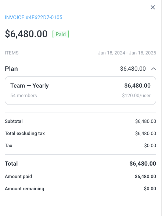162x216 pixels.
Task: Click the 54 members label
Action: 24,95
